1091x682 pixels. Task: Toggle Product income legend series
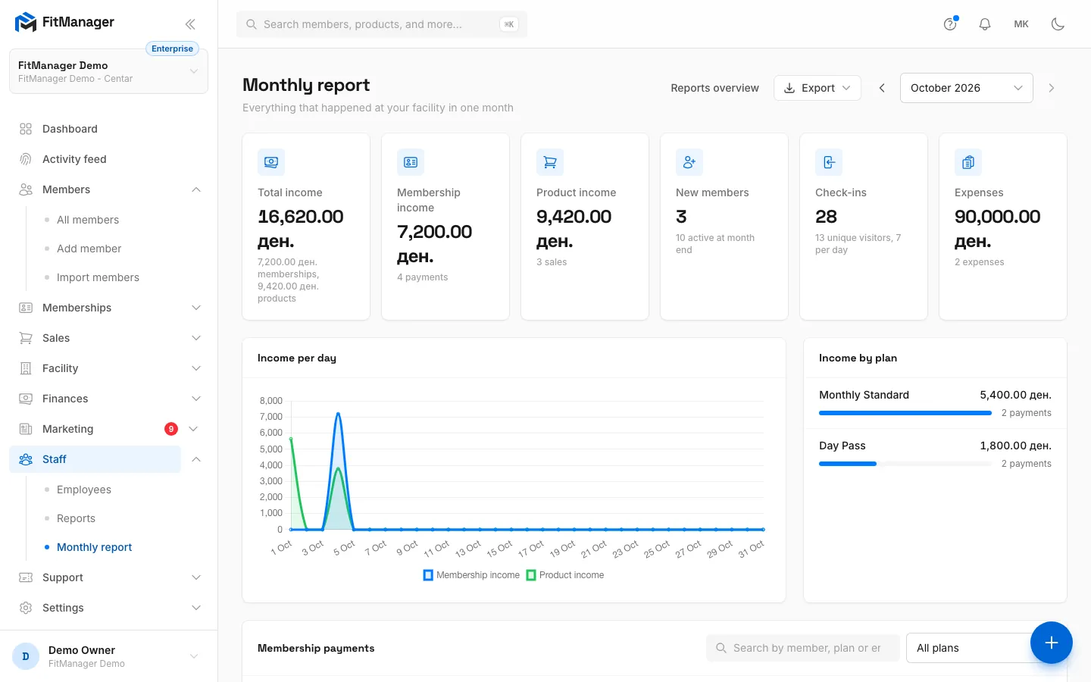565,575
